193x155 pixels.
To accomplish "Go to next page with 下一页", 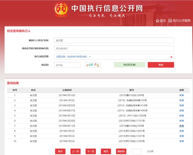I will pos(91,151).
